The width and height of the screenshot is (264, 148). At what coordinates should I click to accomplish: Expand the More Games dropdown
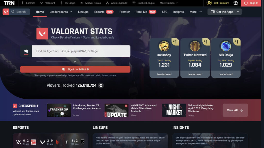tap(169, 3)
